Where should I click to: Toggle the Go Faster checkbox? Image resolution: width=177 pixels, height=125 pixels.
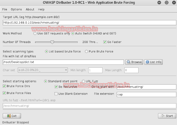105,42
